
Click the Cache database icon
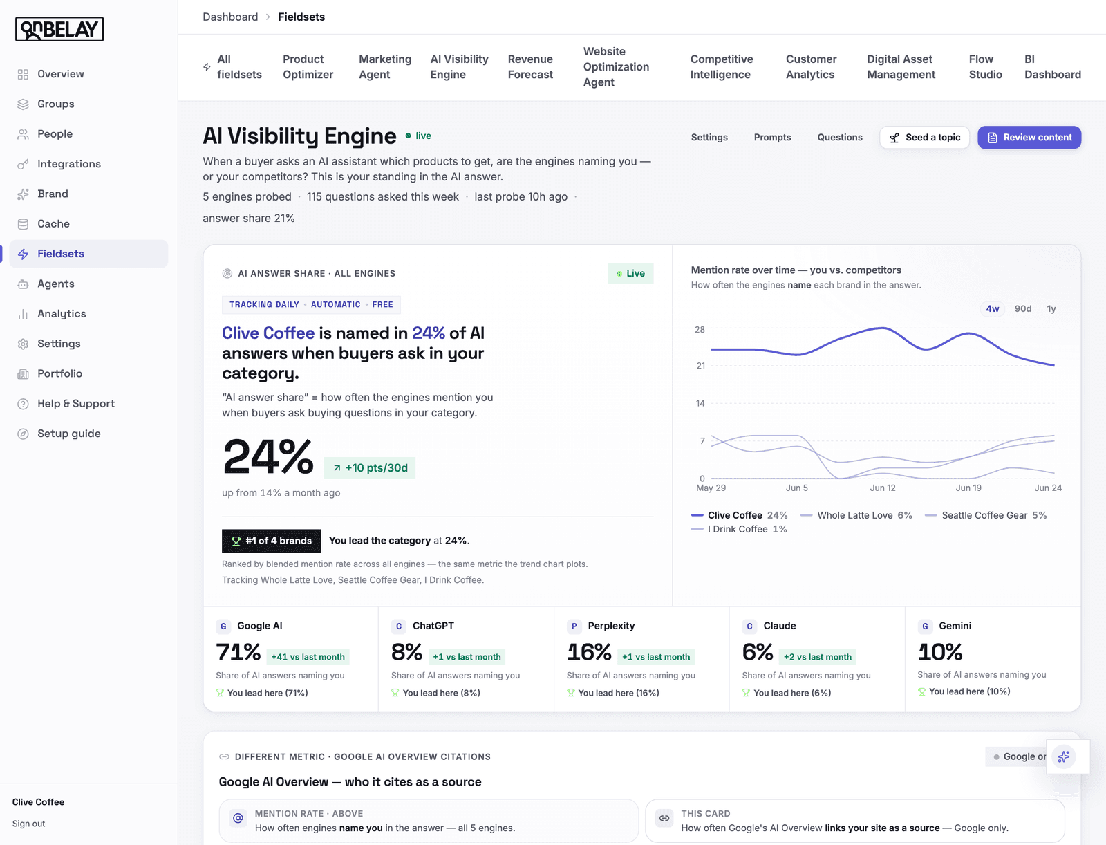[x=23, y=224]
